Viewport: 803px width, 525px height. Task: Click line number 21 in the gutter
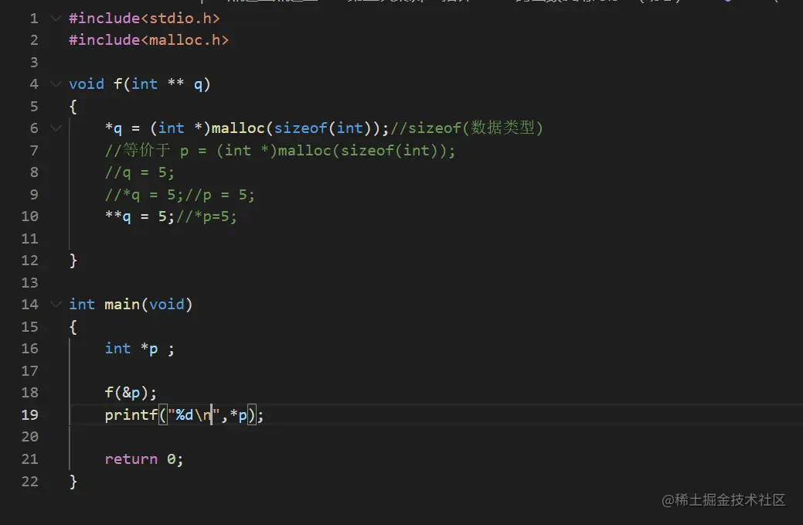[x=29, y=459]
